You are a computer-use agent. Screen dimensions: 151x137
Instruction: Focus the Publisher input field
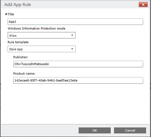point(78,64)
